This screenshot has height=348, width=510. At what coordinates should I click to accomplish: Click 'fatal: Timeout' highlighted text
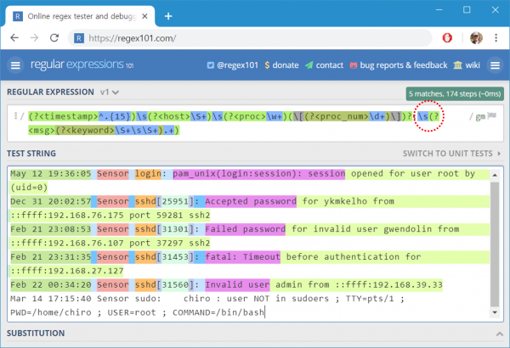tap(242, 257)
